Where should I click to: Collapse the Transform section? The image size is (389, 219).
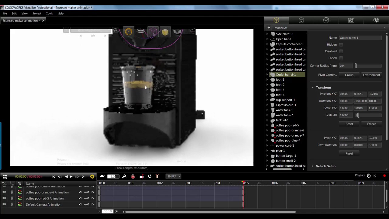(x=312, y=88)
